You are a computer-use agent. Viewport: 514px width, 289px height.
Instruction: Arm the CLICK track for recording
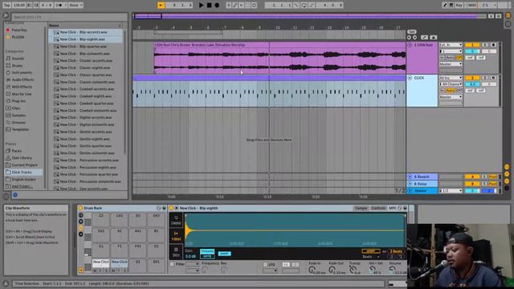click(493, 78)
